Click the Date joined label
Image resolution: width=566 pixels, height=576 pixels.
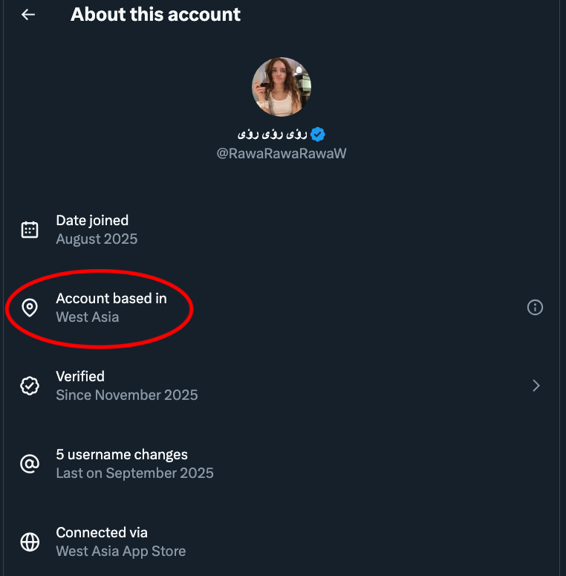[x=92, y=221]
